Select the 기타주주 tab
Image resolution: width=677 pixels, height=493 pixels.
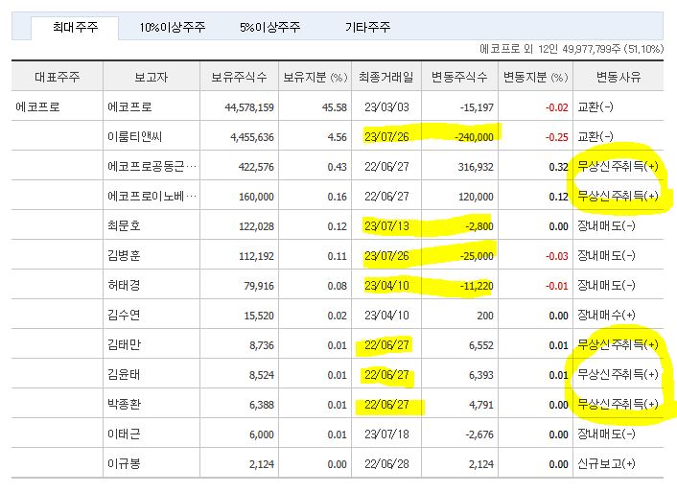click(367, 28)
